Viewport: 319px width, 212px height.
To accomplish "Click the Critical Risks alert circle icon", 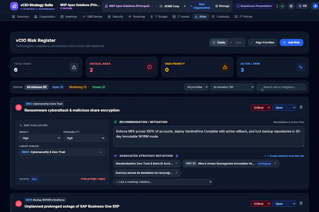I will [150, 67].
